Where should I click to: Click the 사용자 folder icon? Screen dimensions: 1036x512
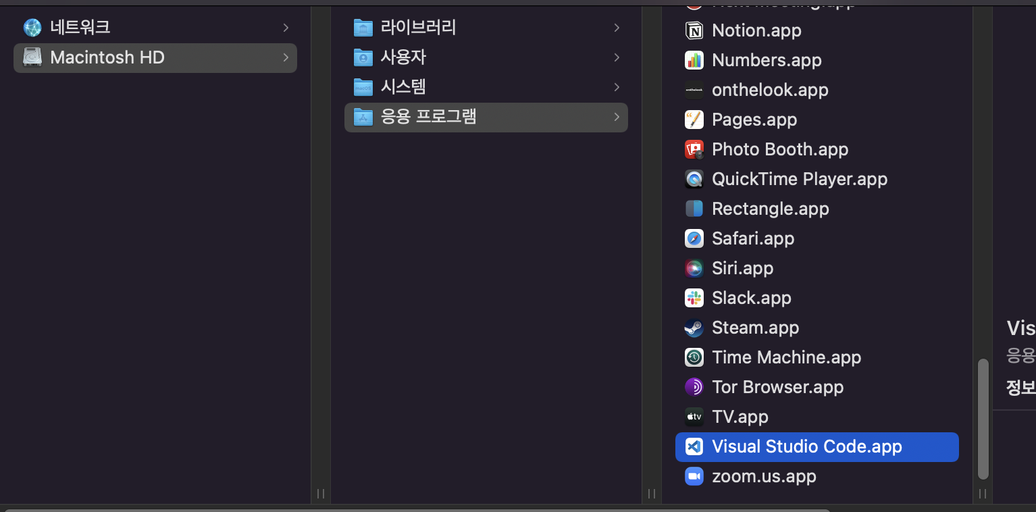click(x=363, y=57)
